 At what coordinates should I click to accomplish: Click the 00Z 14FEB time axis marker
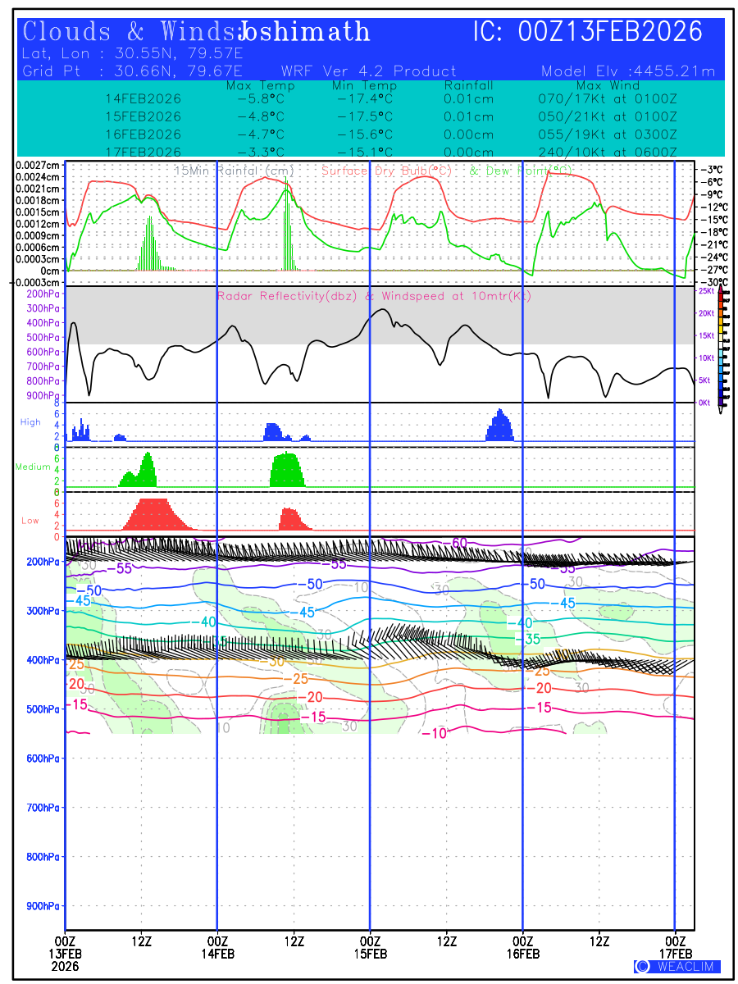coord(217,947)
